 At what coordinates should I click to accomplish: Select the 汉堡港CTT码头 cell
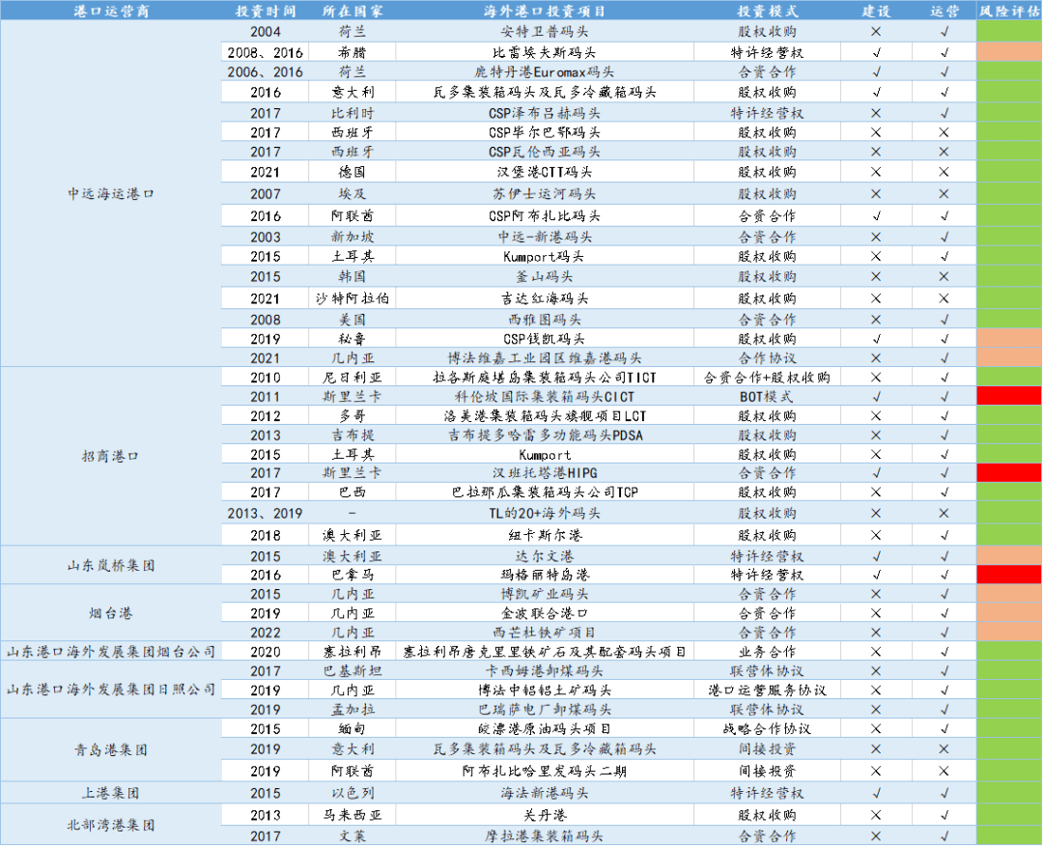click(545, 172)
